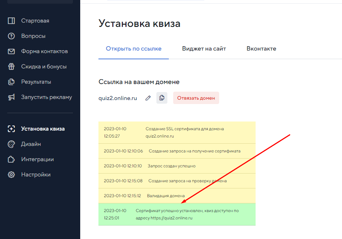The image size is (342, 239).
Task: Click the Стартовая panel icon in sidebar
Action: 11,21
